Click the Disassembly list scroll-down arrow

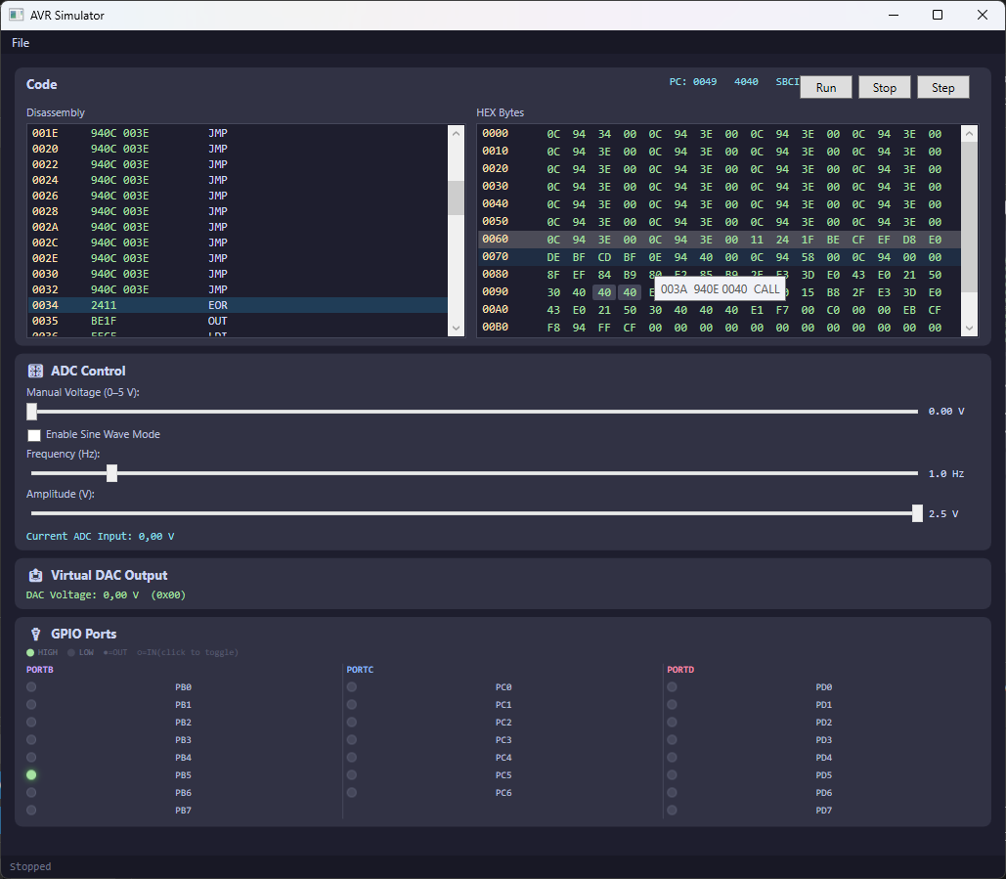point(457,328)
